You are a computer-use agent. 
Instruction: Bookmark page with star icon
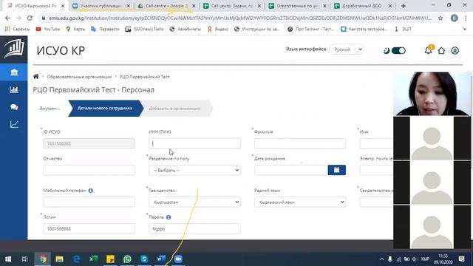click(440, 18)
